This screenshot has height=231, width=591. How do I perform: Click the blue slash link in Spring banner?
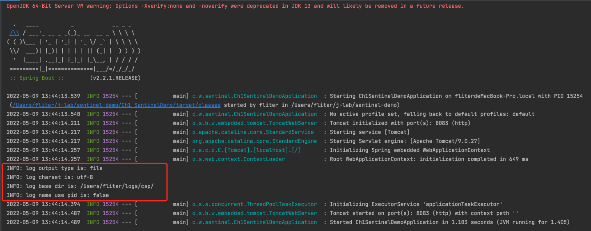coord(14,33)
